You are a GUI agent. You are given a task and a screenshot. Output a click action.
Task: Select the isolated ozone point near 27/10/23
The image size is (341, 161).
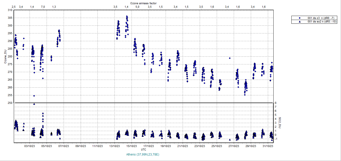pyautogui.click(x=230, y=58)
